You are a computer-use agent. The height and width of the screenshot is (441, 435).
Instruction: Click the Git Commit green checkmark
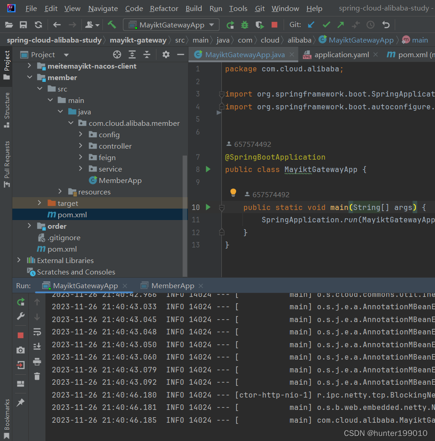tap(326, 25)
